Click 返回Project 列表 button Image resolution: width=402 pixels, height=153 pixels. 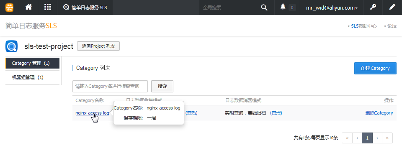[x=98, y=46]
